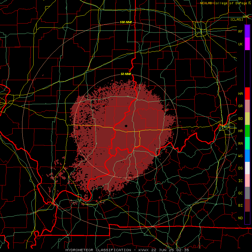Image resolution: width=252 pixels, height=252 pixels.
Task: Select the GR legend label
Action: pos(240,106)
